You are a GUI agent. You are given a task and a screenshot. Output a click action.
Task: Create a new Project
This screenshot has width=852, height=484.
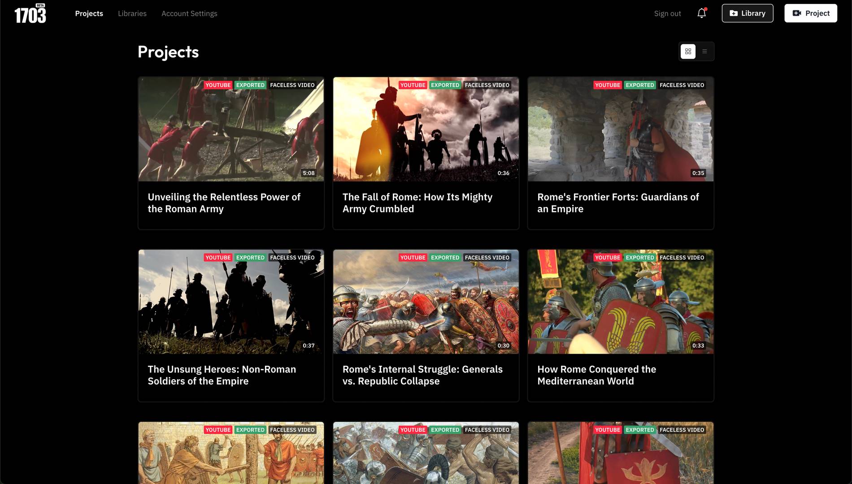tap(810, 13)
